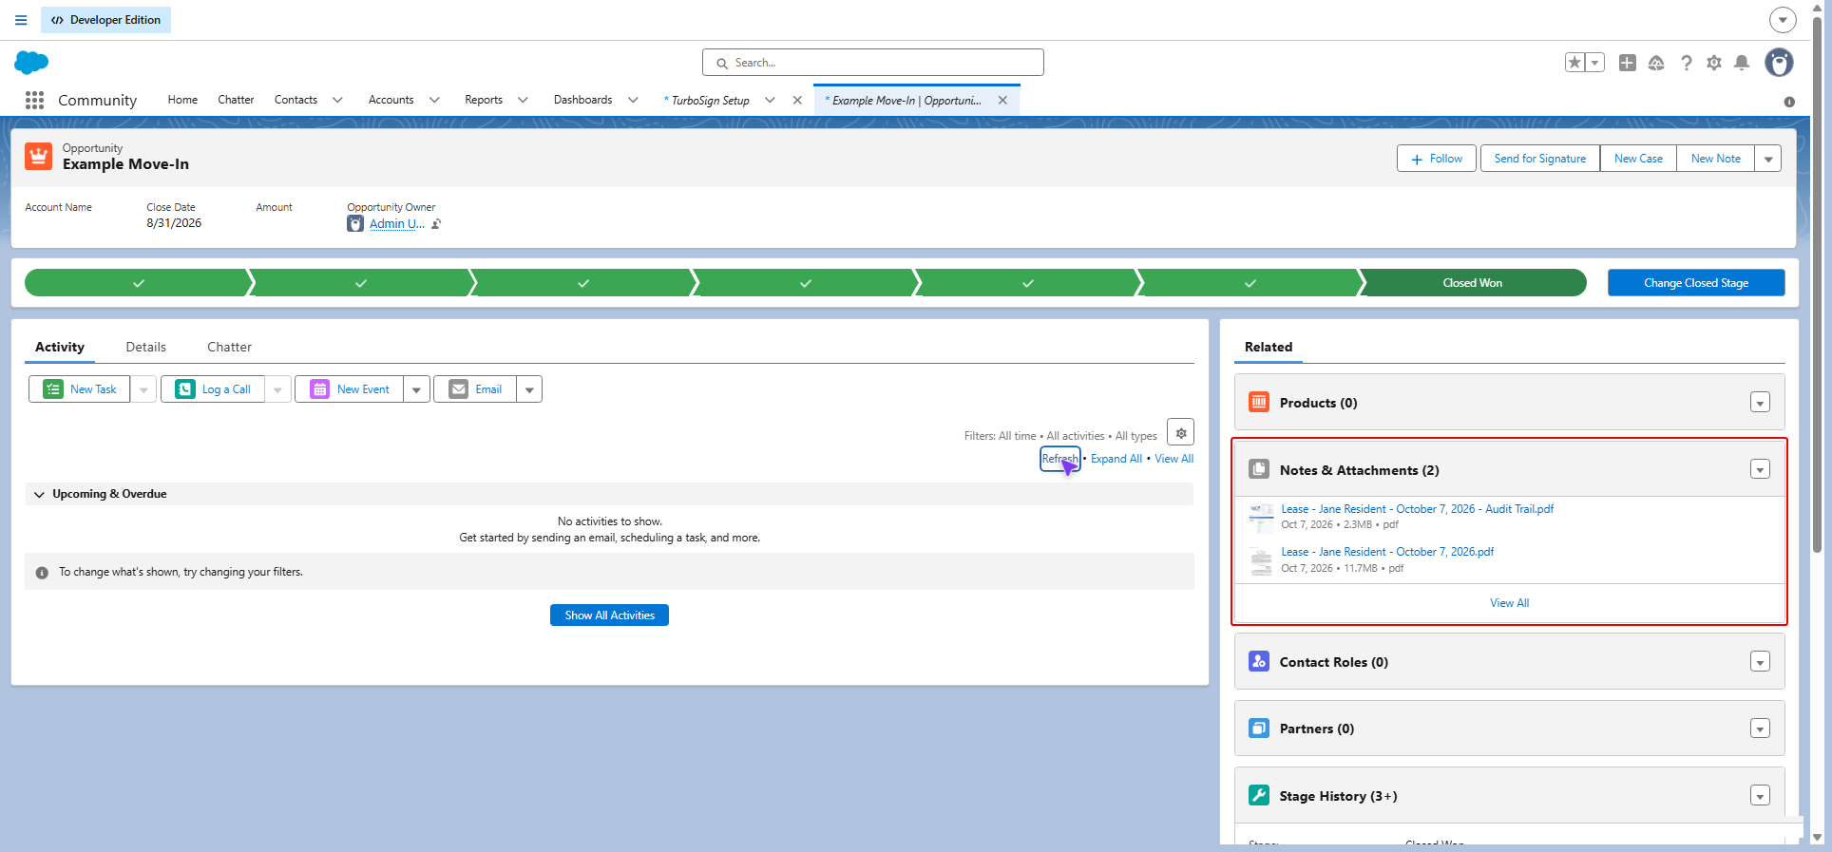1832x852 pixels.
Task: Click the page info icon
Action: click(1789, 102)
